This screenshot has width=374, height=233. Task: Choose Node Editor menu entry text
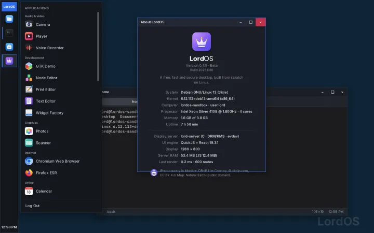click(47, 78)
